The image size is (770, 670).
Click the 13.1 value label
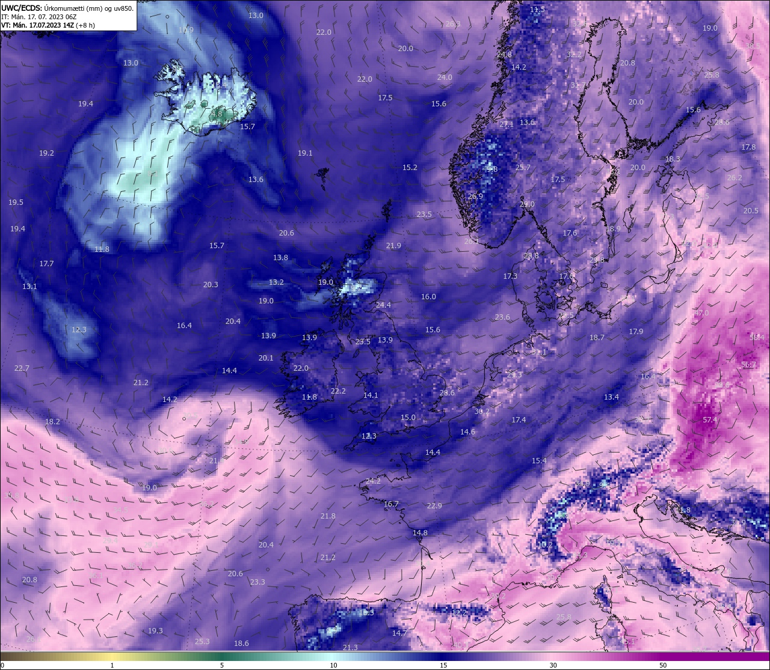coord(29,287)
